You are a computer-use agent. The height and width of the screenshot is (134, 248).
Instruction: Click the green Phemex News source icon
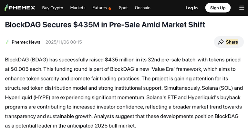[7, 42]
